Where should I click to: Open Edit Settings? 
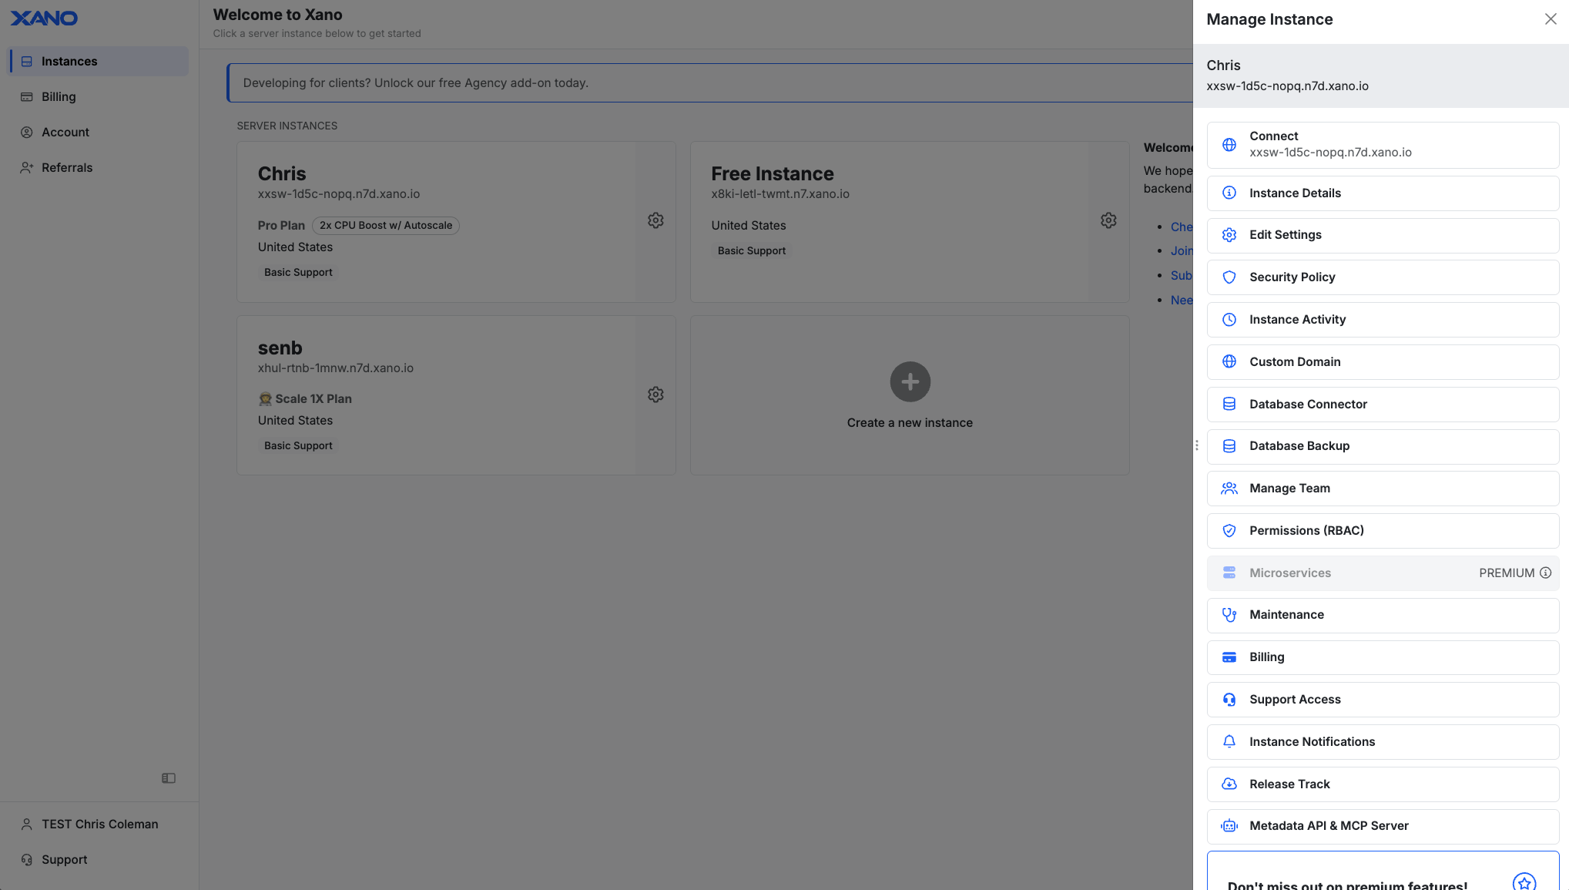(x=1383, y=235)
